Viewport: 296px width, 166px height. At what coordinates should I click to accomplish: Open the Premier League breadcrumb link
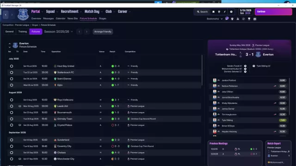[x=16, y=25]
